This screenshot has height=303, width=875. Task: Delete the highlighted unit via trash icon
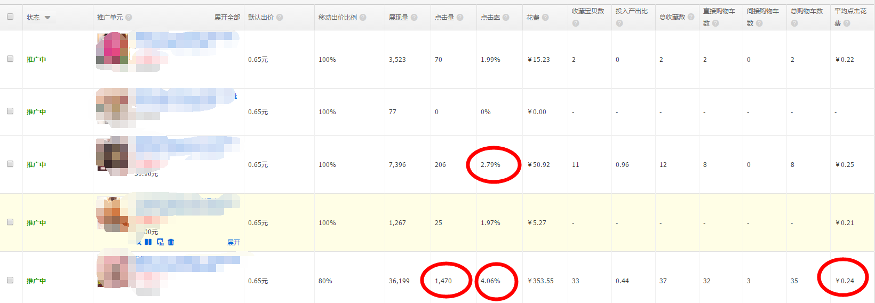pyautogui.click(x=171, y=242)
